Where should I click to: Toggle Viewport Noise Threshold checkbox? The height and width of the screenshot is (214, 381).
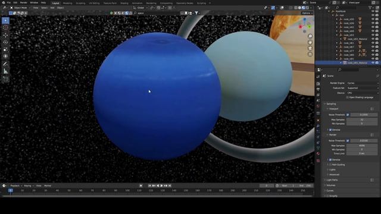click(x=348, y=115)
